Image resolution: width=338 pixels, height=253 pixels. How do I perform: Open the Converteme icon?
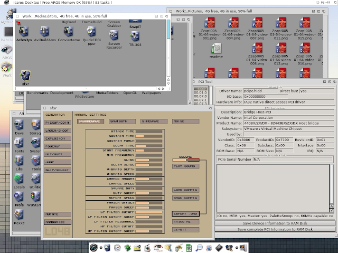69,32
